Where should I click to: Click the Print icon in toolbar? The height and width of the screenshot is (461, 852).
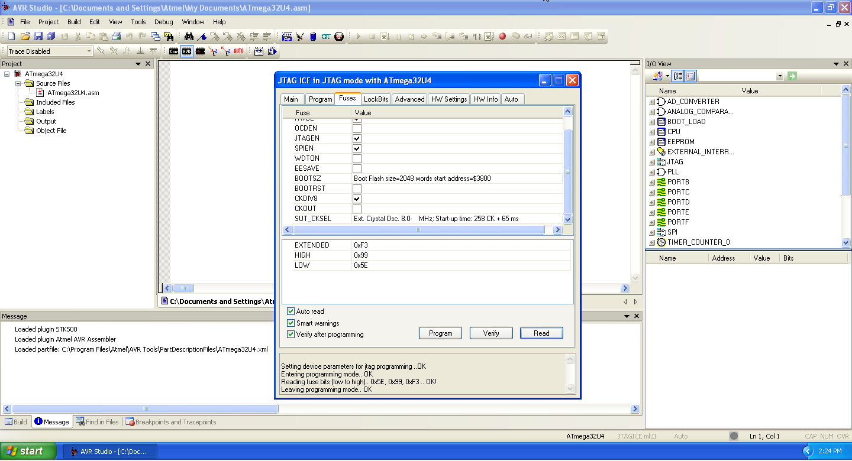pos(117,37)
